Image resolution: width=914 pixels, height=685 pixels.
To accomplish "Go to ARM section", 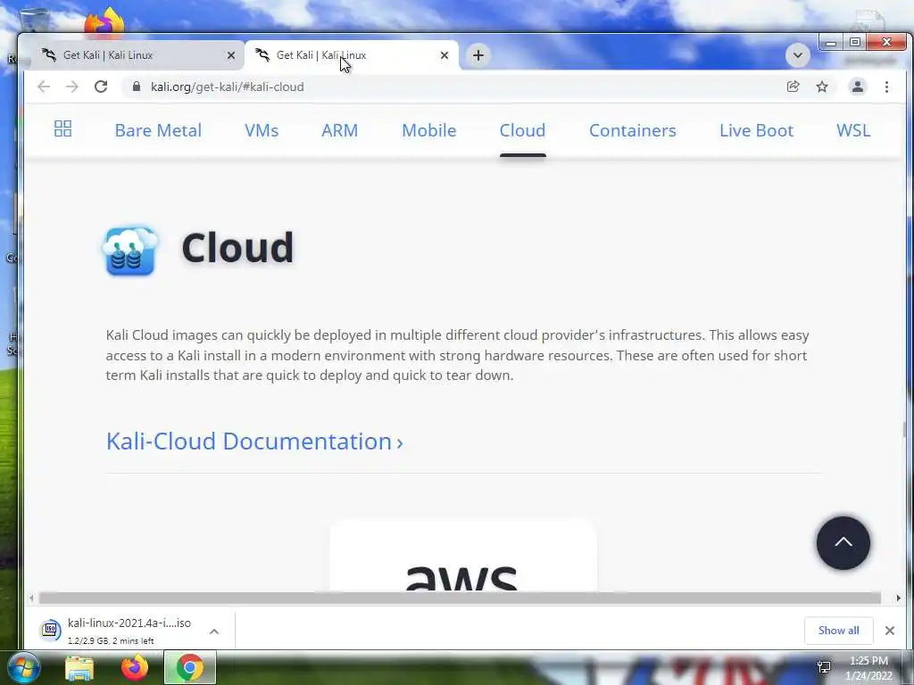I will point(340,130).
